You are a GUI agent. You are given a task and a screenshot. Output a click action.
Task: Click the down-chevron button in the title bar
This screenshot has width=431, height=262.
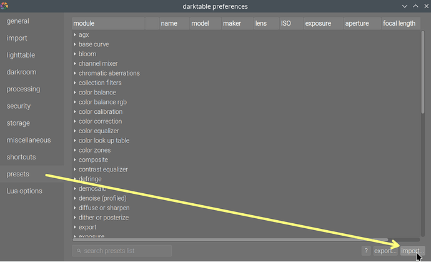[x=405, y=6]
